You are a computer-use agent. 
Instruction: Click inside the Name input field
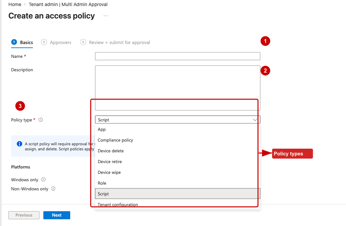click(177, 56)
